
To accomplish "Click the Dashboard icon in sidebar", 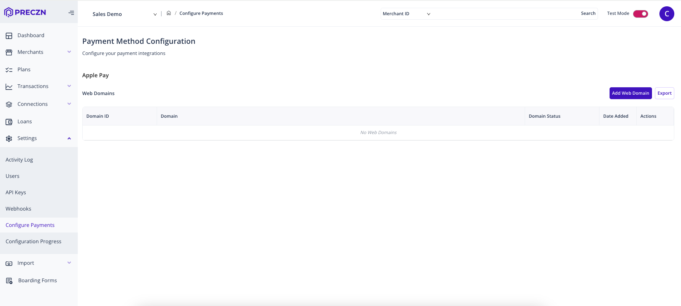I will click(x=9, y=36).
